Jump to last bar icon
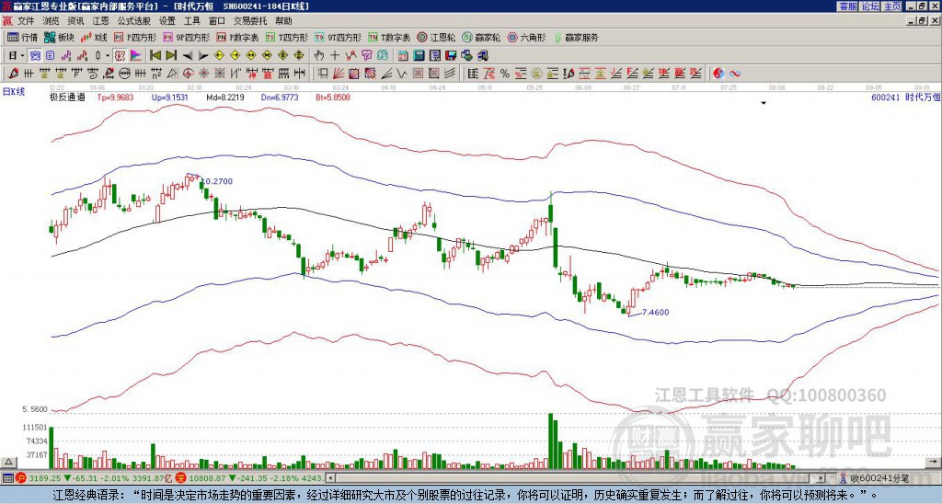 [x=171, y=56]
